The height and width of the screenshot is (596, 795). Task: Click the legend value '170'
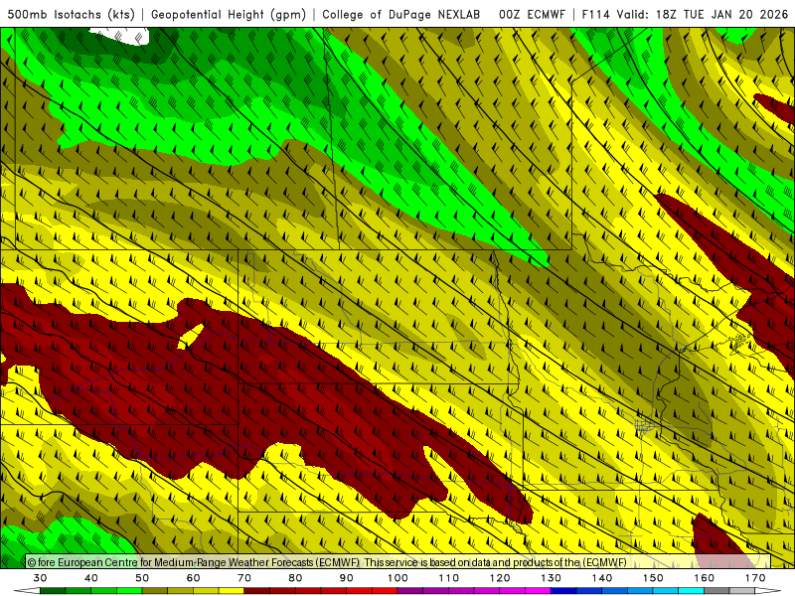pos(755,578)
